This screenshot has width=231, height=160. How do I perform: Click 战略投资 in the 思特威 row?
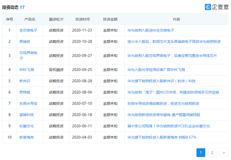click(56, 92)
